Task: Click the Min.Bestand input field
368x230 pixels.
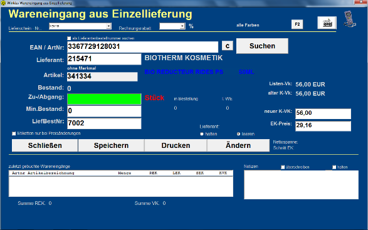Action: point(104,111)
